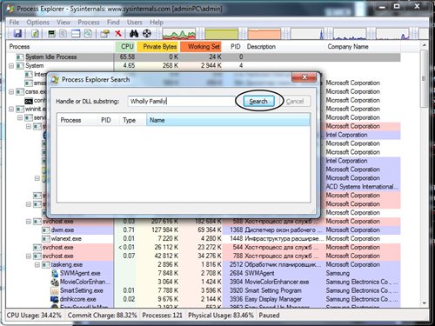Viewport: 435px width, 326px height.
Task: Toggle the Show Lower Pane toolbar icon
Action: point(76,34)
